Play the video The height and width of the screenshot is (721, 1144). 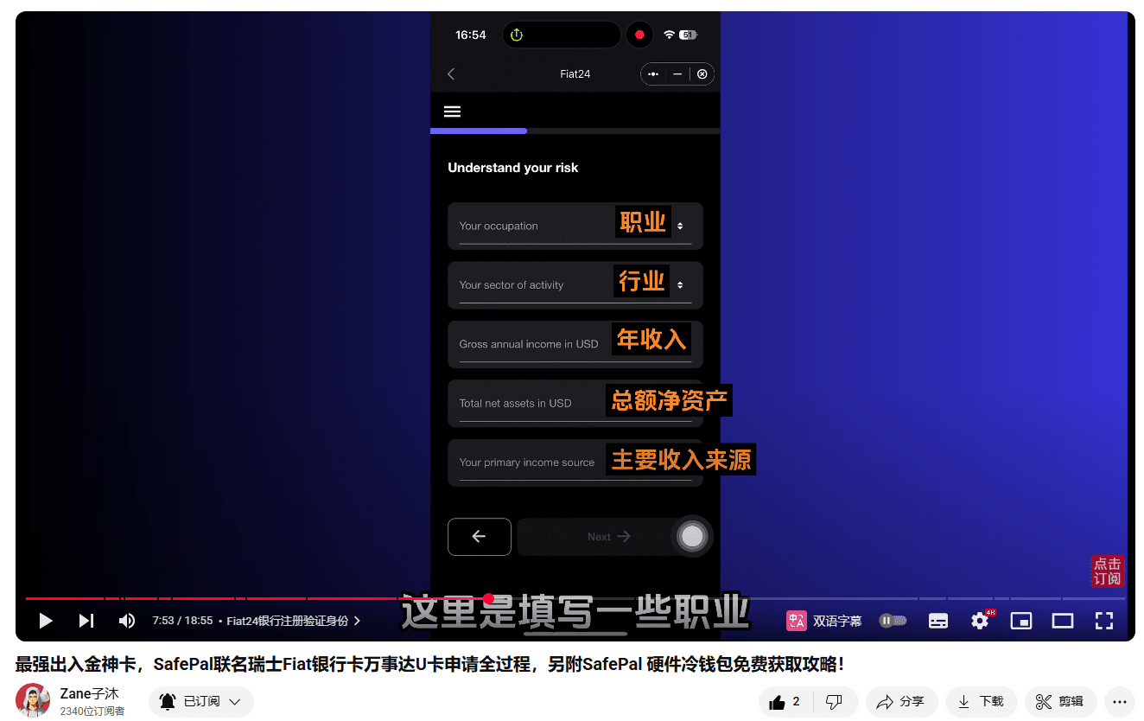[46, 621]
